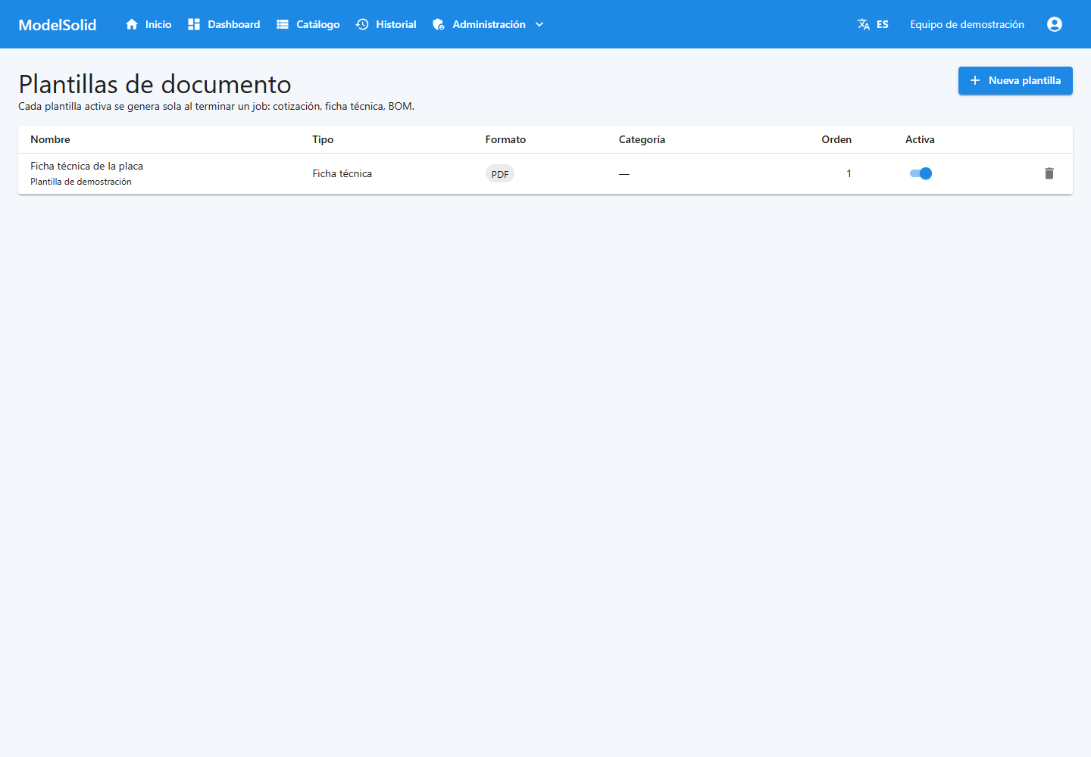Click the Formato column header
This screenshot has width=1091, height=757.
click(x=505, y=139)
